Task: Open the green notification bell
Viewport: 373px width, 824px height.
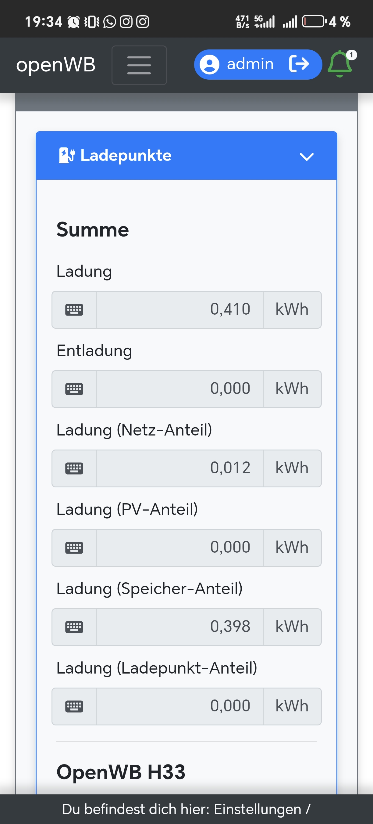Action: coord(340,64)
